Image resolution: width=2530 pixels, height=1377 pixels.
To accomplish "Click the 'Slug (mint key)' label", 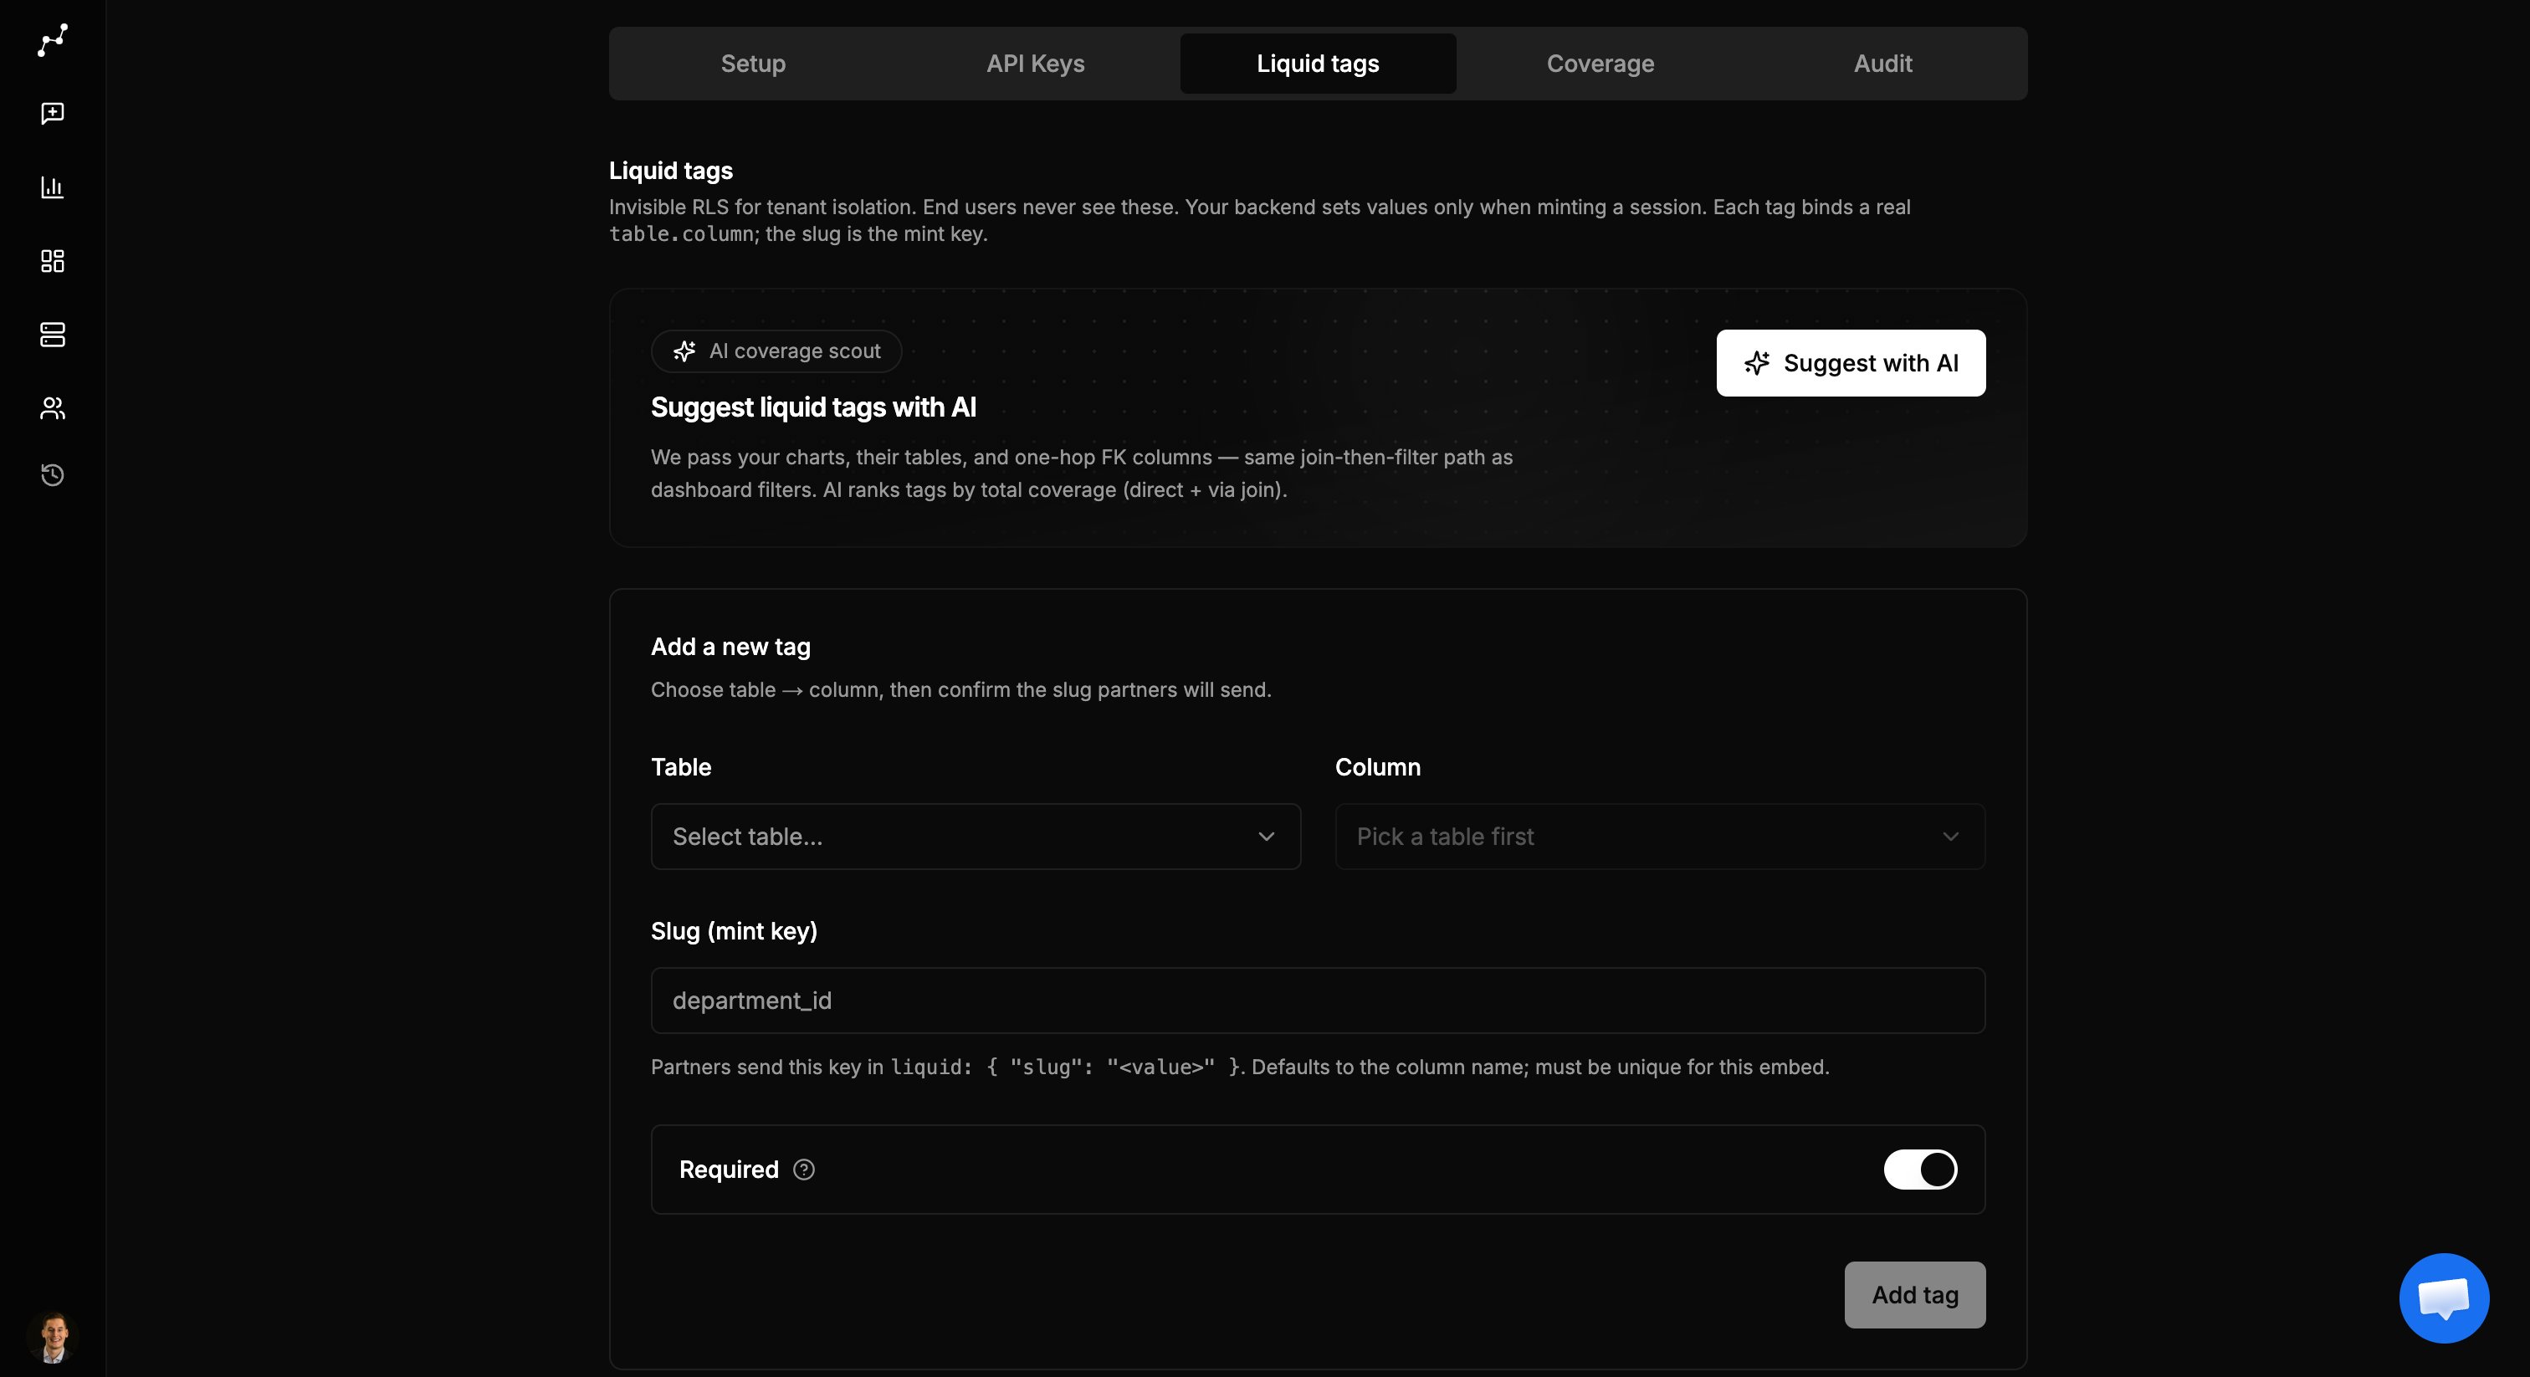I will tap(734, 931).
